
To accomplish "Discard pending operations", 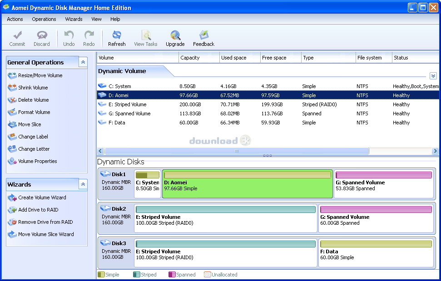I will (42, 38).
